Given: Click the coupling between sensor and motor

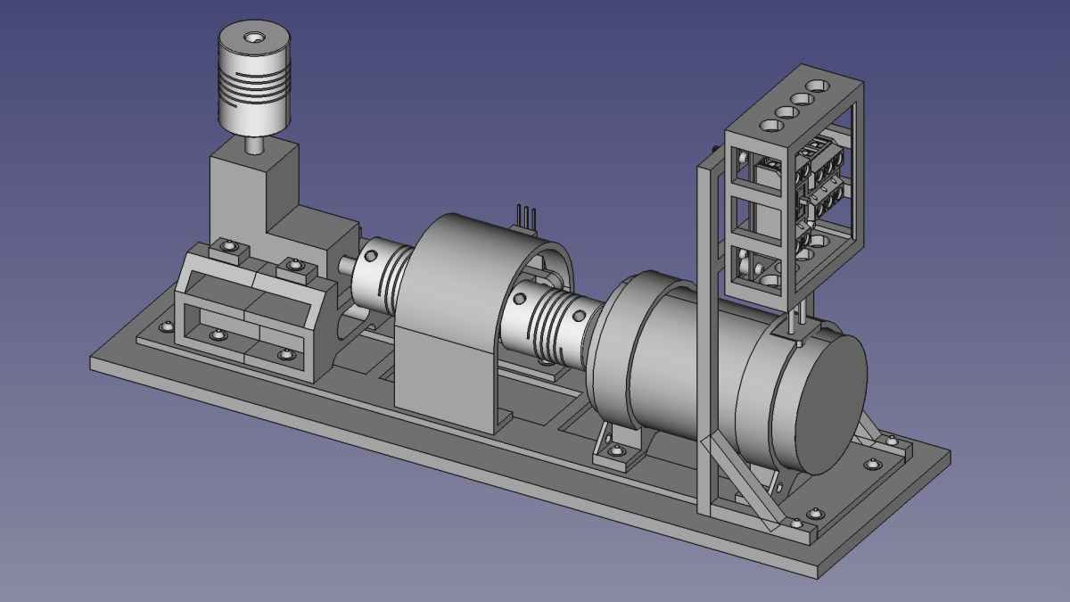Looking at the screenshot, I should pos(544,323).
